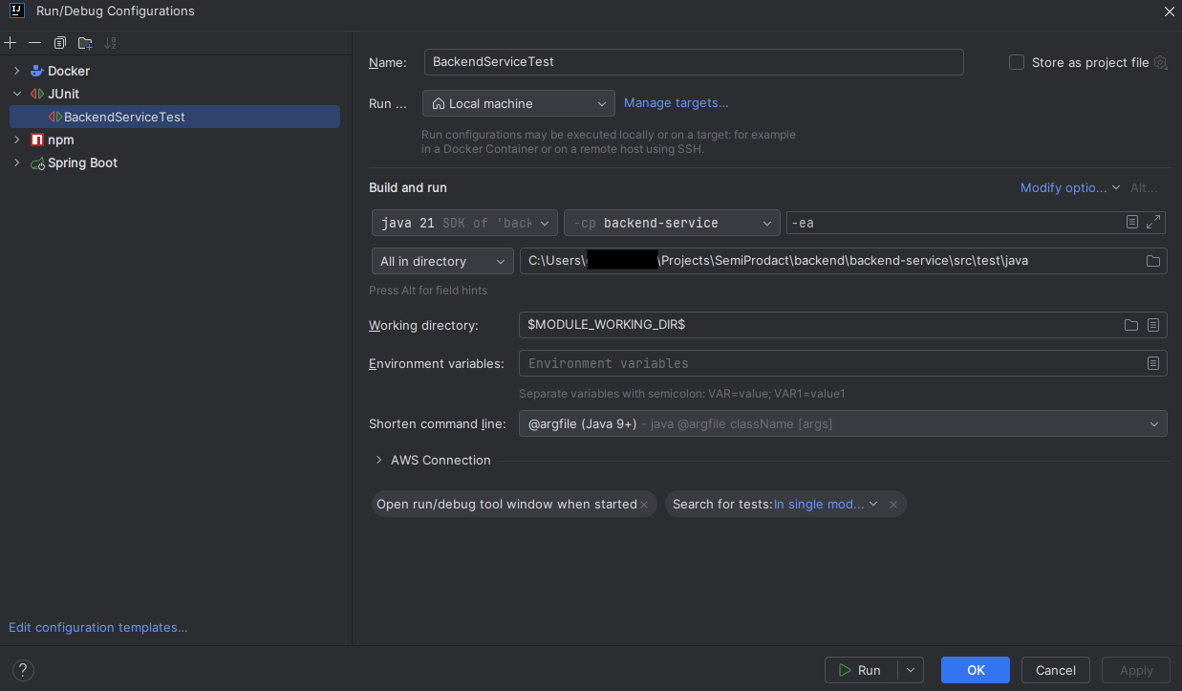Click the OK button

(x=976, y=670)
